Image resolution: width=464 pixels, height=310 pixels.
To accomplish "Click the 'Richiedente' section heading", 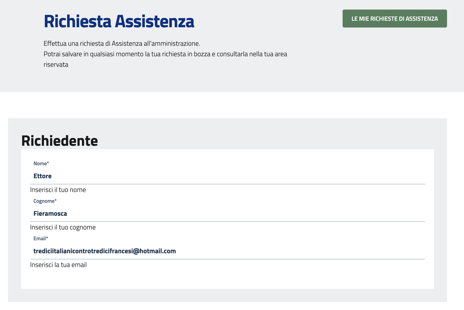I will 59,141.
